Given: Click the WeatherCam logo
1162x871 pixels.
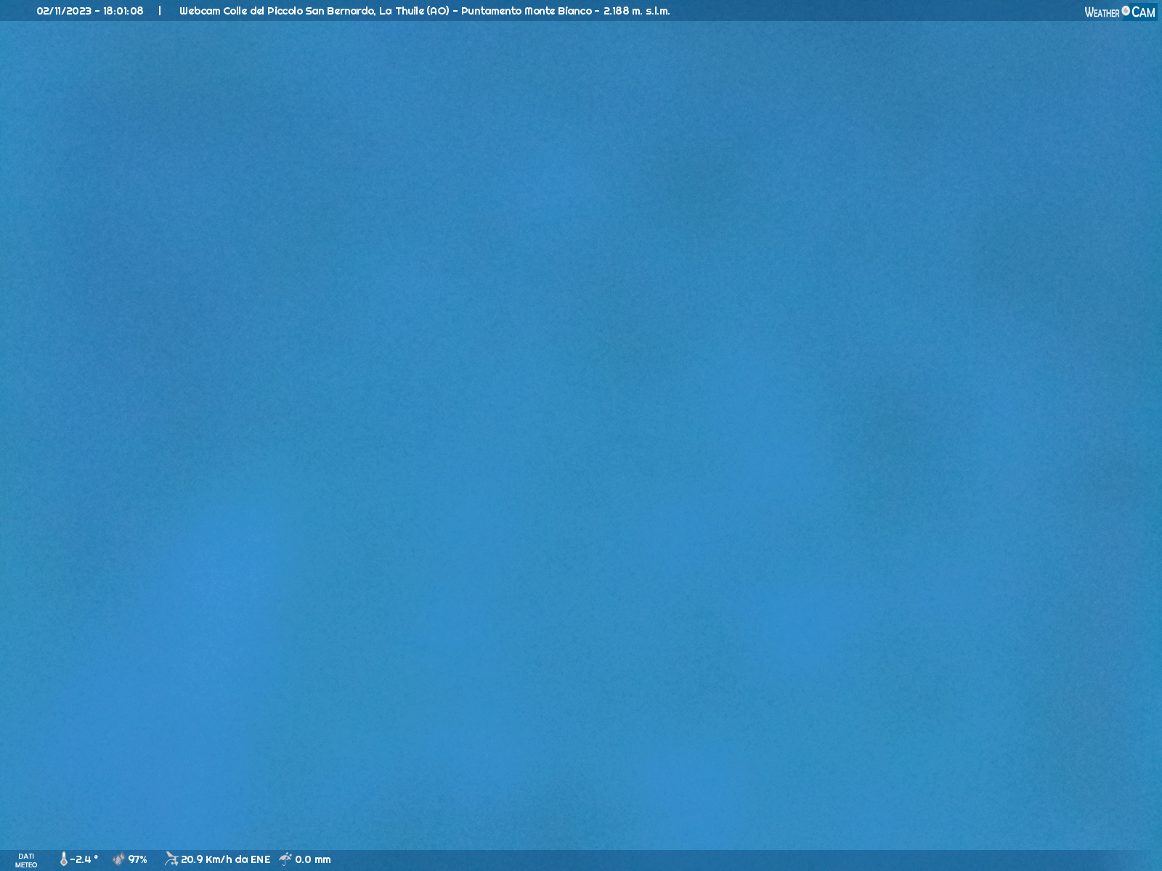Looking at the screenshot, I should coord(1120,12).
